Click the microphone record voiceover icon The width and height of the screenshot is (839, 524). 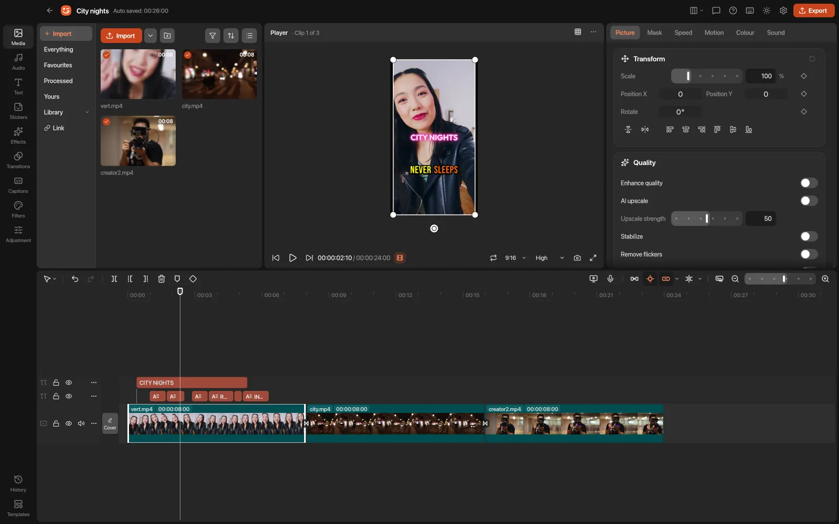click(x=610, y=279)
